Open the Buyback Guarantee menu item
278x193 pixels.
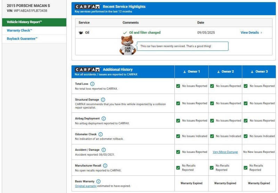pyautogui.click(x=22, y=39)
